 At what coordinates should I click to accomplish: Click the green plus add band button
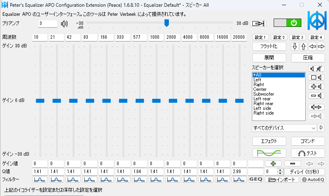273,164
